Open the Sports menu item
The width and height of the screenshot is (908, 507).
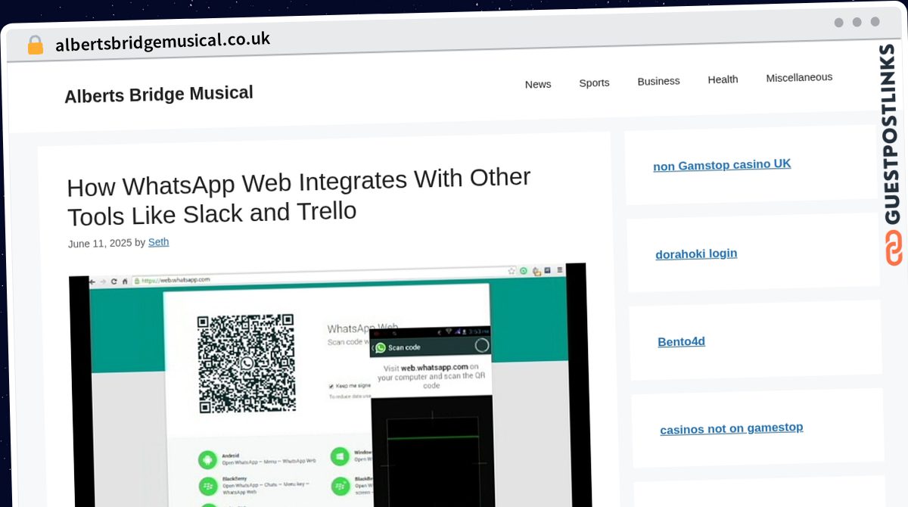point(594,82)
